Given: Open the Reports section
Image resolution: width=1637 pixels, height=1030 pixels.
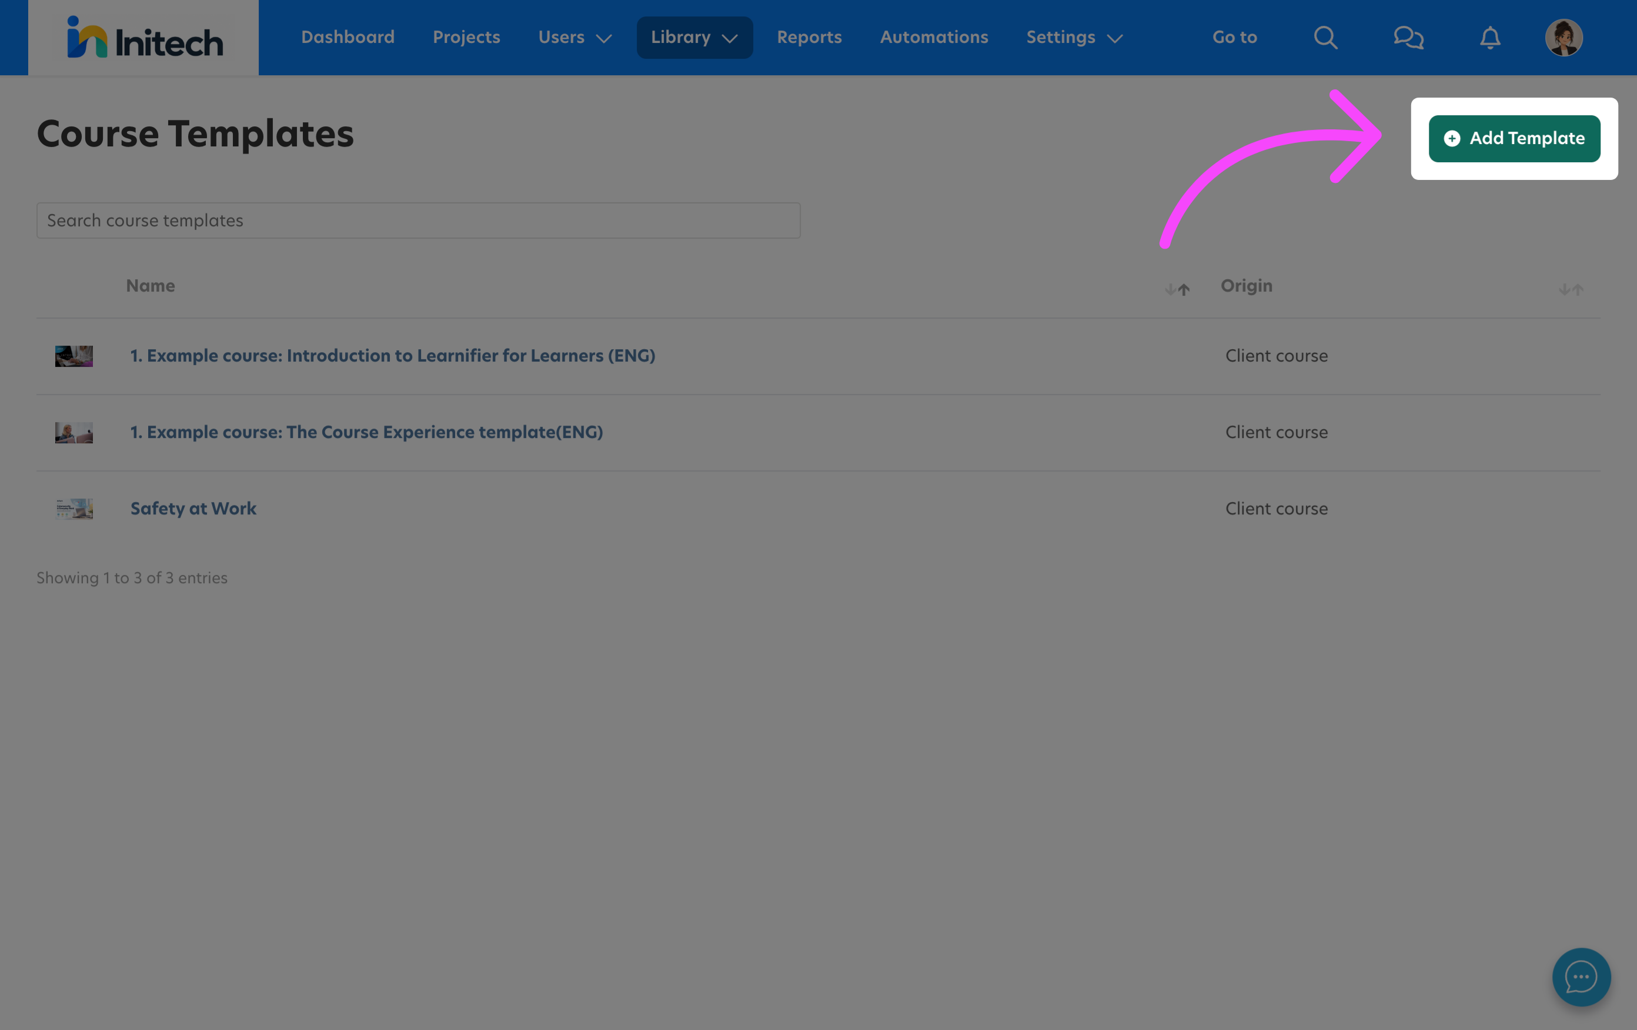Looking at the screenshot, I should [x=809, y=38].
